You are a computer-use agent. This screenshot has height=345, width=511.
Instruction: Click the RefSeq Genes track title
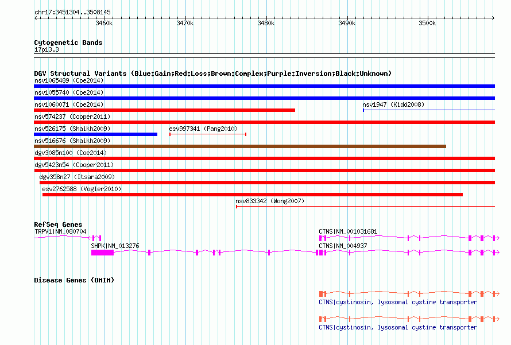58,224
